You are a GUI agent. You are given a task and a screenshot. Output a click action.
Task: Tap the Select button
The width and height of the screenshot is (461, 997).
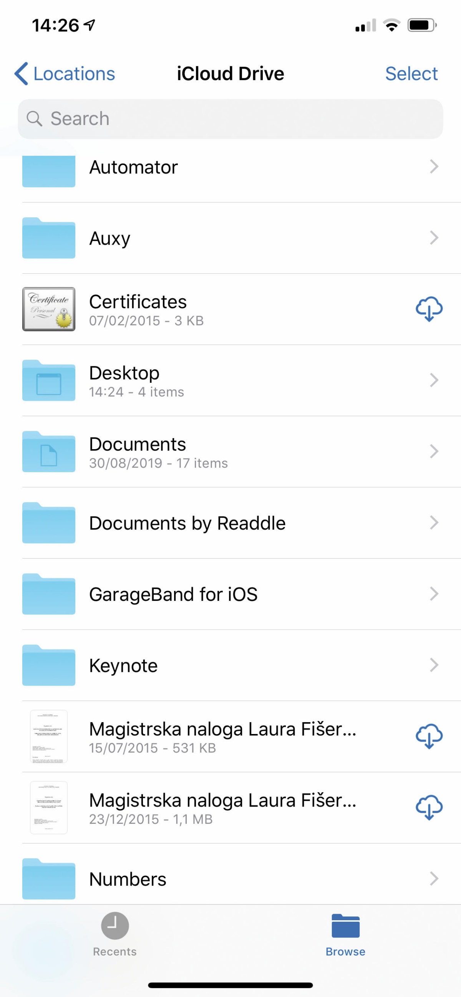click(x=411, y=74)
